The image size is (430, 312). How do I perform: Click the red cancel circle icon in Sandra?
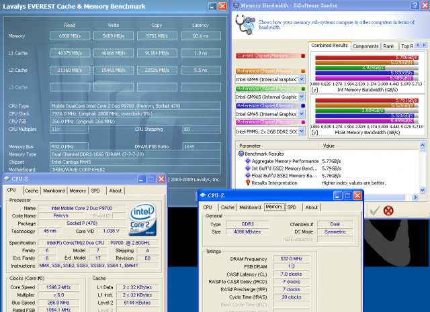coord(388,211)
